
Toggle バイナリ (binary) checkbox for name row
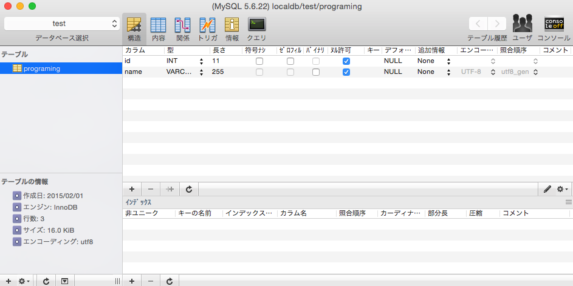pos(316,72)
